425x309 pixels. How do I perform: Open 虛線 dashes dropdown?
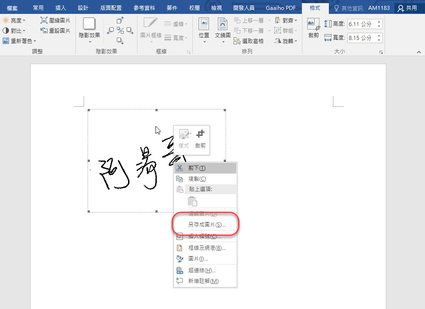click(x=176, y=24)
